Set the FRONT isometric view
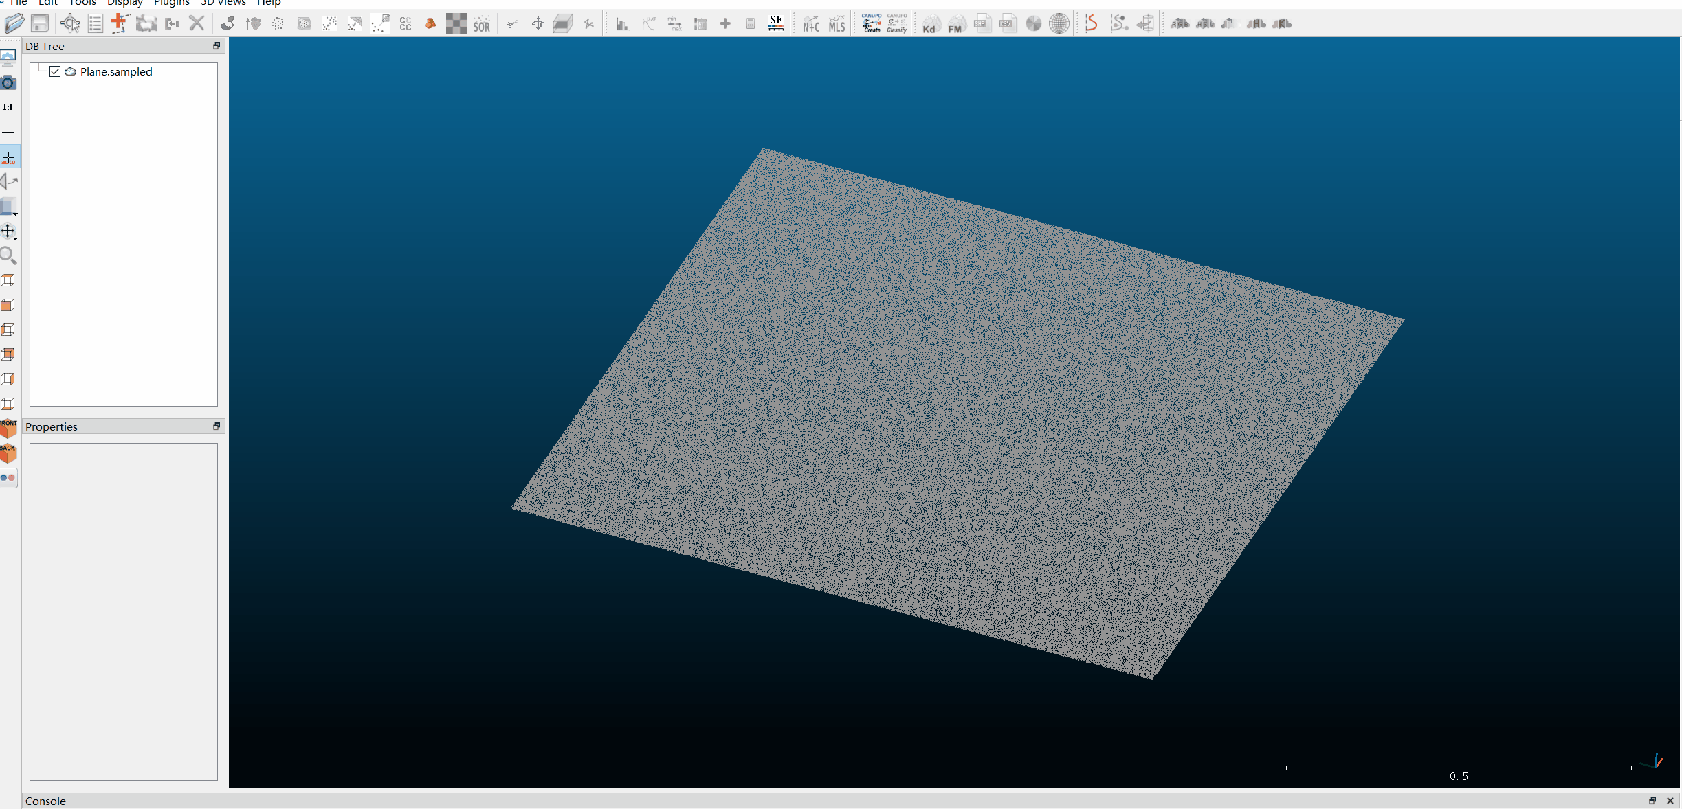Image resolution: width=1682 pixels, height=809 pixels. [8, 429]
